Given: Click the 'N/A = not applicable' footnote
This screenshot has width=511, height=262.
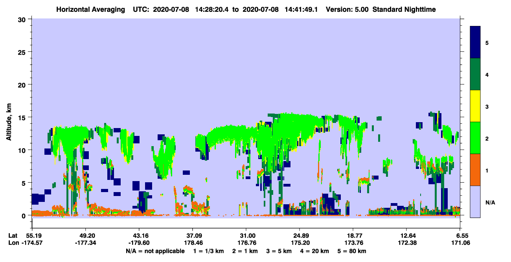Looking at the screenshot, I should click(x=155, y=251).
